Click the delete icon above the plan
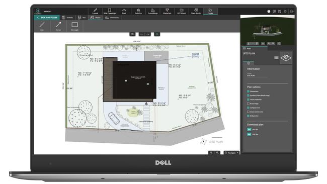 [x=132, y=34]
